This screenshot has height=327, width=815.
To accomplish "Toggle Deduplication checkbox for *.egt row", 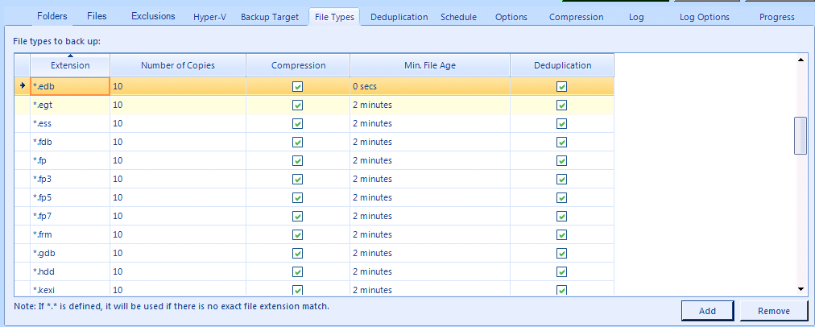I will pyautogui.click(x=562, y=105).
